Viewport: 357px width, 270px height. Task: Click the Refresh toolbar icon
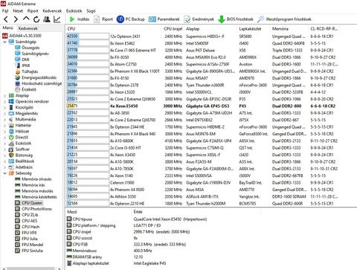coord(36,19)
